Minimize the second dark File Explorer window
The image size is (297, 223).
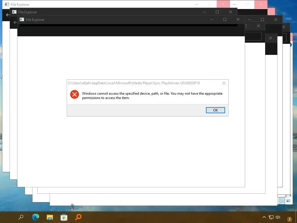204,12
